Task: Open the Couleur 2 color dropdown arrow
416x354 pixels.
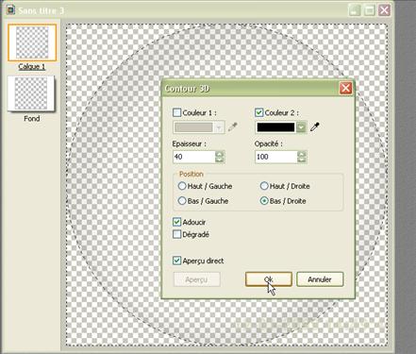Action: click(x=301, y=127)
